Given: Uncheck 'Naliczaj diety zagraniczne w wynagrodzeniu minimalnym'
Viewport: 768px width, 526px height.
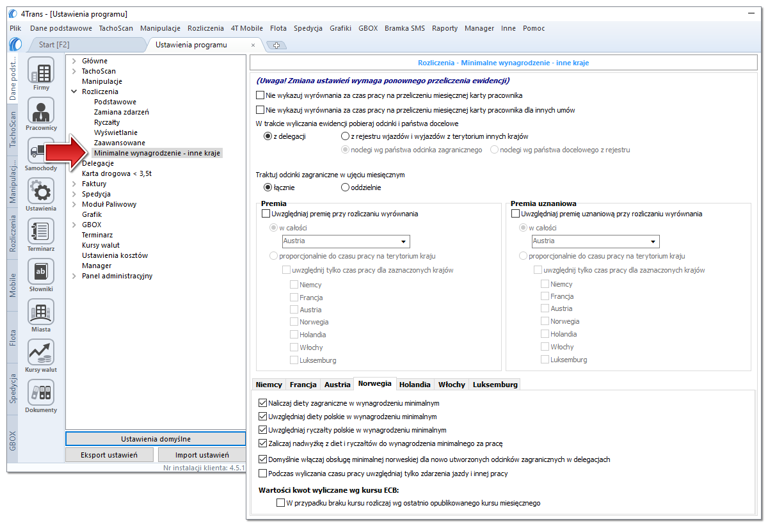Looking at the screenshot, I should 262,403.
